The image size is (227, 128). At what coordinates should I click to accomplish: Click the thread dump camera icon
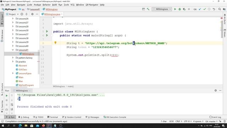(7, 110)
